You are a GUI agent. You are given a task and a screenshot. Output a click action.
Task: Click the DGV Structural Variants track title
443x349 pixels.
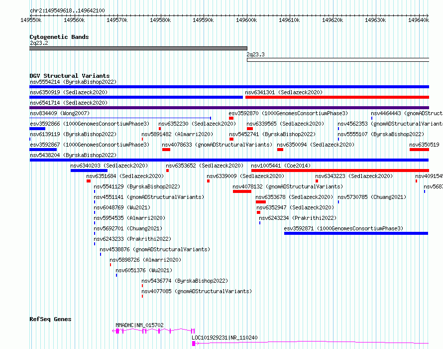(x=70, y=76)
